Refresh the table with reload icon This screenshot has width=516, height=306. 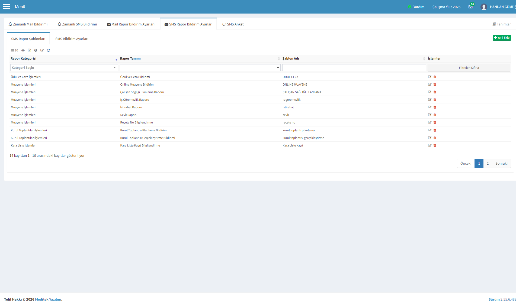pos(49,50)
